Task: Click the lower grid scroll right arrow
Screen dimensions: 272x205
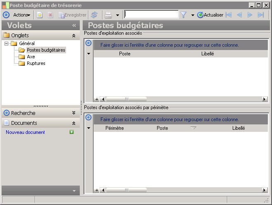Action: point(264,190)
